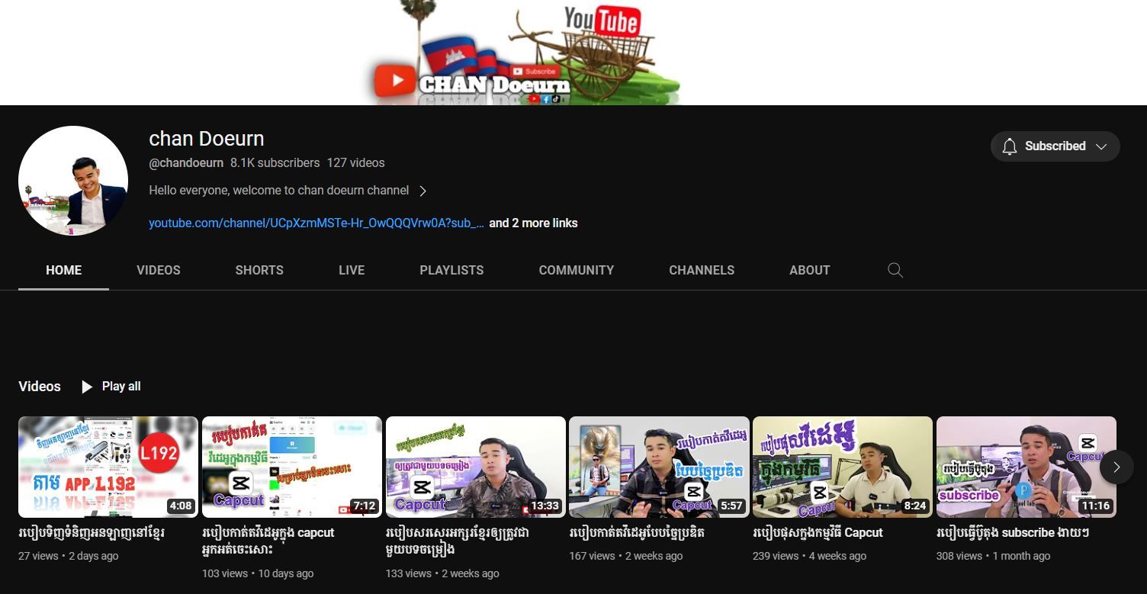
Task: Click '127 videos' text
Action: click(x=356, y=163)
